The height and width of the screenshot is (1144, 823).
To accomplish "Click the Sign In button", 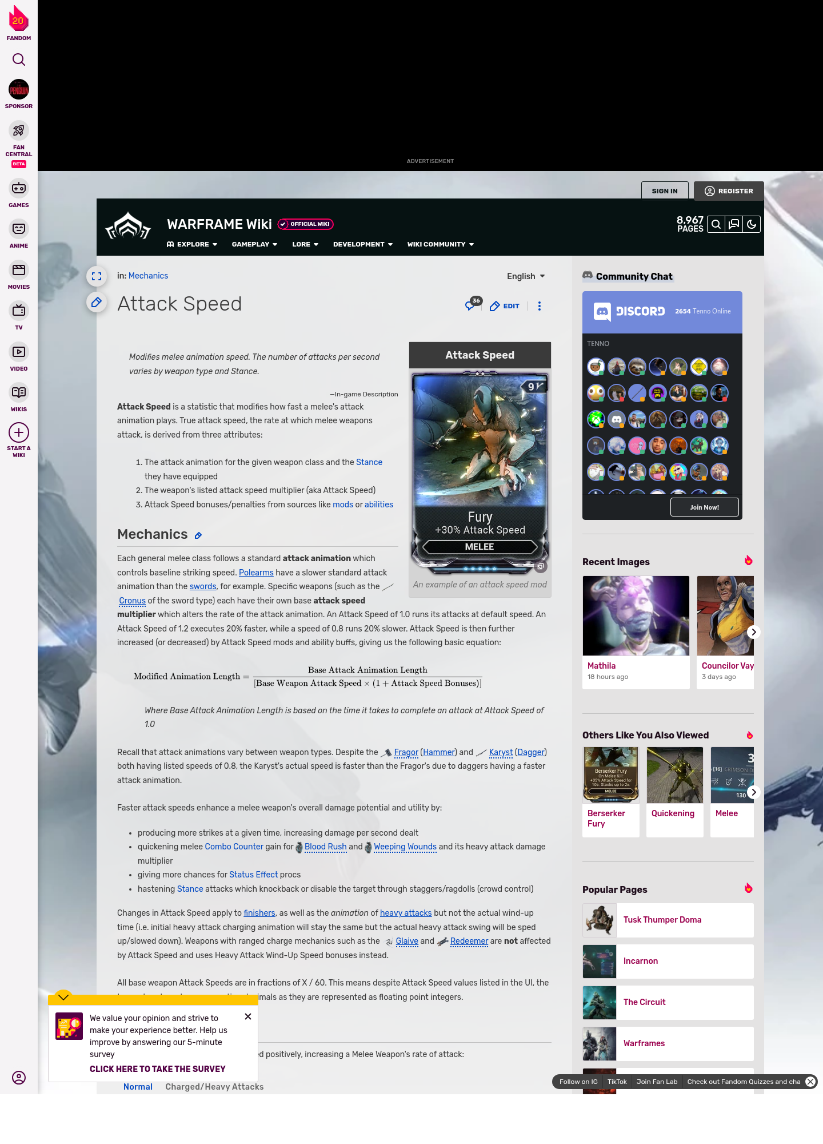I will tap(665, 191).
